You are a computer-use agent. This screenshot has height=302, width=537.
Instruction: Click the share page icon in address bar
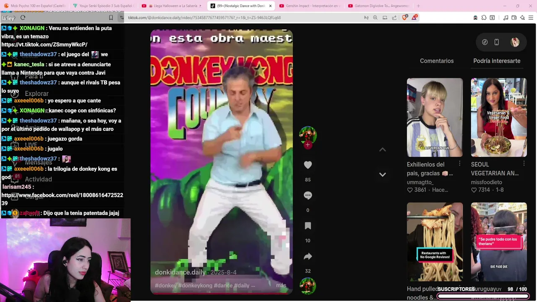(x=394, y=18)
